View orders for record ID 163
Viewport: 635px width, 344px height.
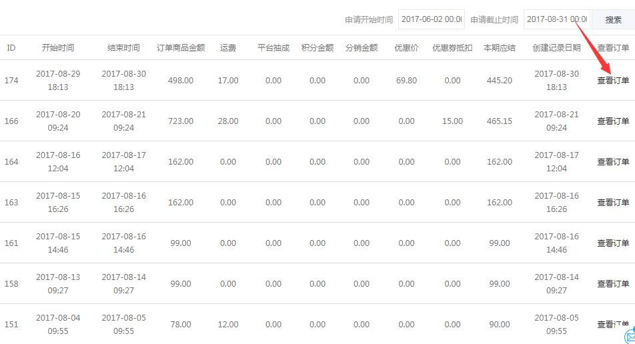click(612, 203)
